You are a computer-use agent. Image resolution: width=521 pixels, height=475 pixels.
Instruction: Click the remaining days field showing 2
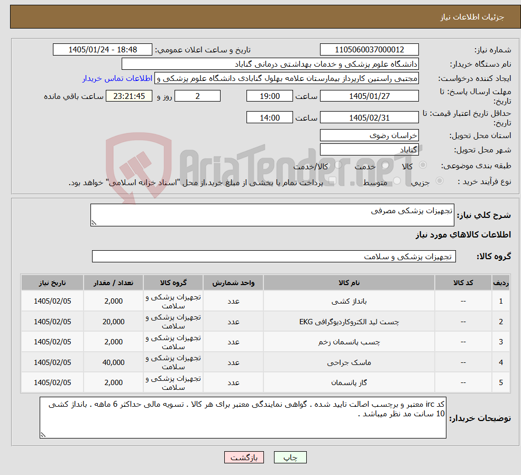pos(197,96)
